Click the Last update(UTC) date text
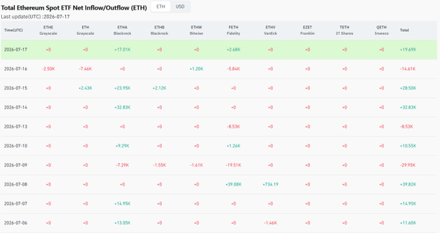This screenshot has height=233, width=440. pos(36,17)
